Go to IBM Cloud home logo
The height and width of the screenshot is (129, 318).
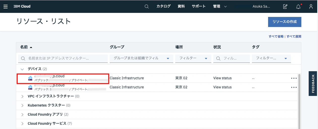[x=22, y=6]
